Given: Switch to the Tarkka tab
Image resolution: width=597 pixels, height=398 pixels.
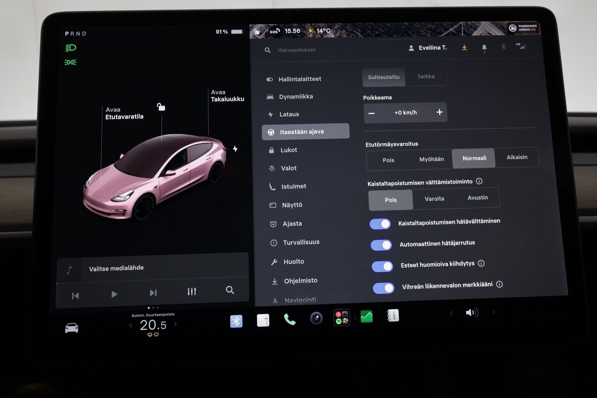Looking at the screenshot, I should point(426,76).
